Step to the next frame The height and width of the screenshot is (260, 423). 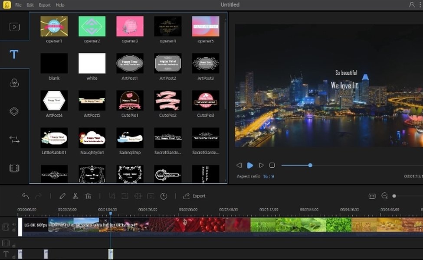(261, 165)
